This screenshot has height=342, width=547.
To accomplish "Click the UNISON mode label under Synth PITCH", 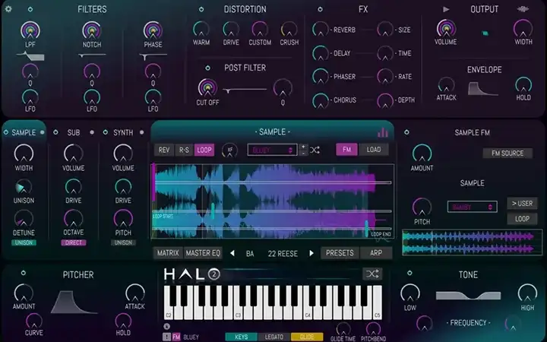I will click(123, 242).
